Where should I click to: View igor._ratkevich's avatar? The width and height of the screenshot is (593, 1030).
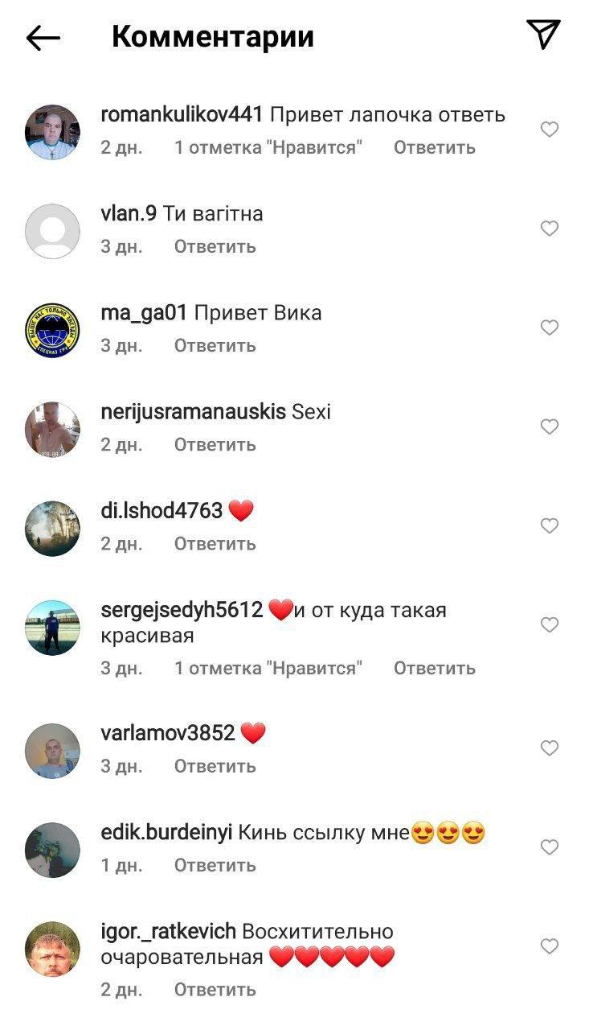coord(53,950)
